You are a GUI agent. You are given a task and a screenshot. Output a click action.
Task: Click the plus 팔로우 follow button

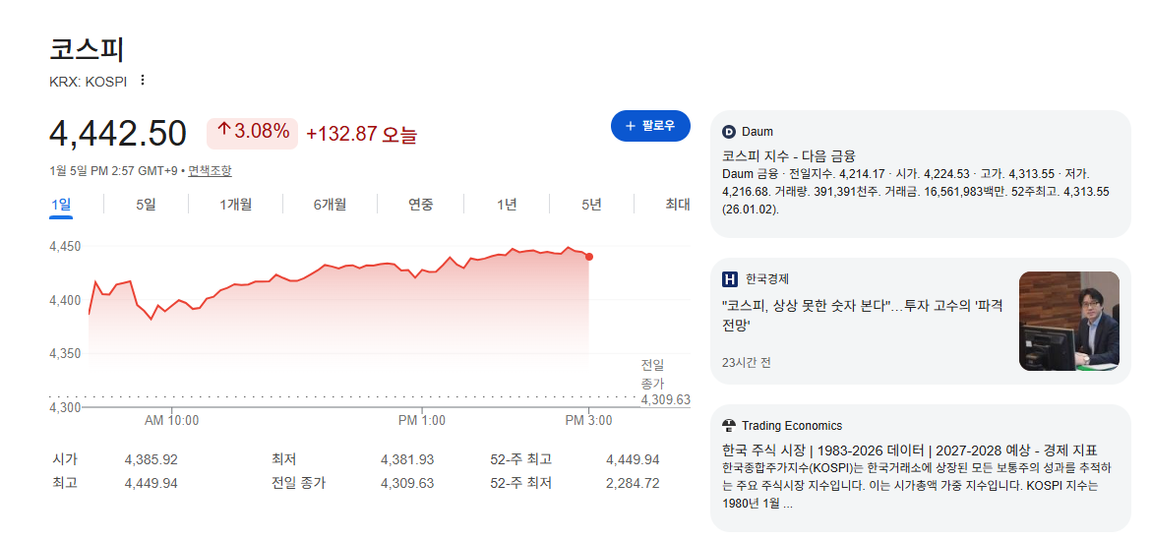[x=650, y=126]
